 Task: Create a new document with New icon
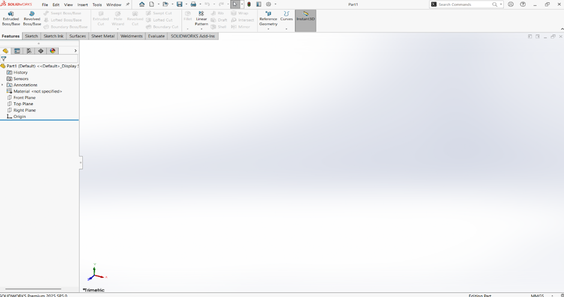[x=152, y=4]
